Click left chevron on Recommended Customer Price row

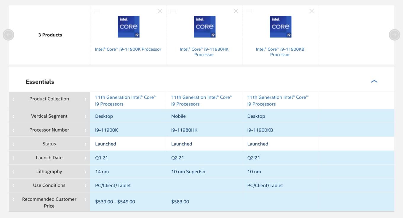pos(13,199)
